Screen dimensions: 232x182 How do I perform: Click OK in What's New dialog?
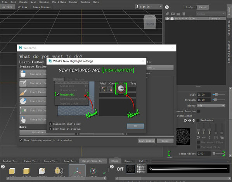(x=135, y=126)
